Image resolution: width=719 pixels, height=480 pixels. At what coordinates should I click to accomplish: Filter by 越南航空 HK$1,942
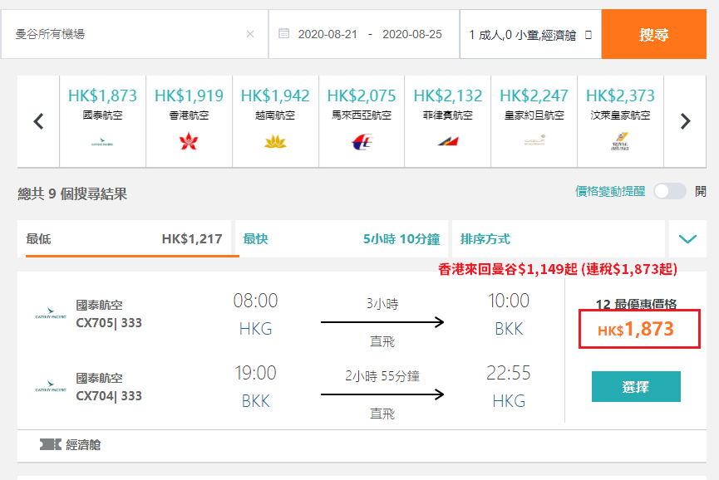275,121
